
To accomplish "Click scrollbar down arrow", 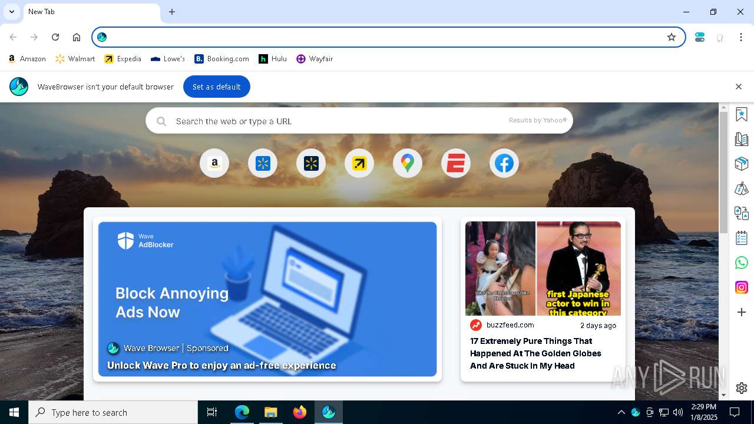I will click(x=723, y=395).
